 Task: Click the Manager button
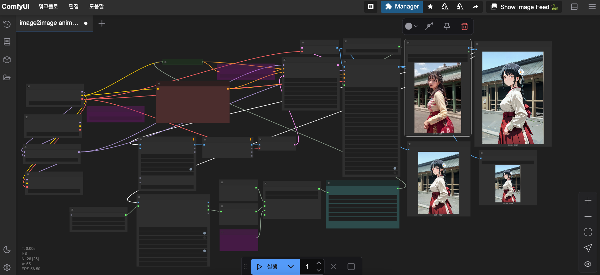tap(402, 7)
